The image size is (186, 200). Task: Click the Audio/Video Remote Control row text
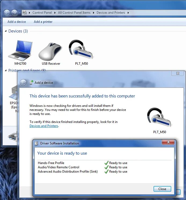point(59,167)
